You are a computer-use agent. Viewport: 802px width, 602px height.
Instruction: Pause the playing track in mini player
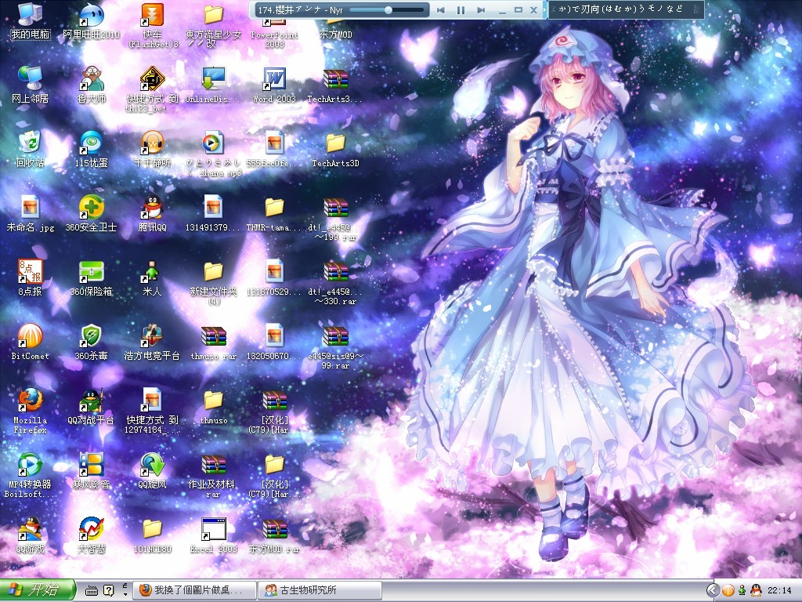click(461, 10)
